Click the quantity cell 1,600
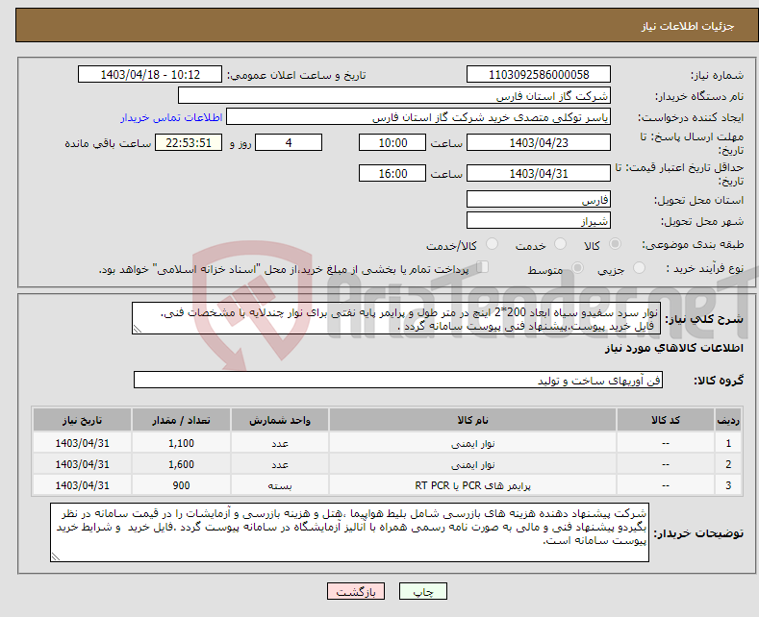The height and width of the screenshot is (617, 759). [x=181, y=464]
